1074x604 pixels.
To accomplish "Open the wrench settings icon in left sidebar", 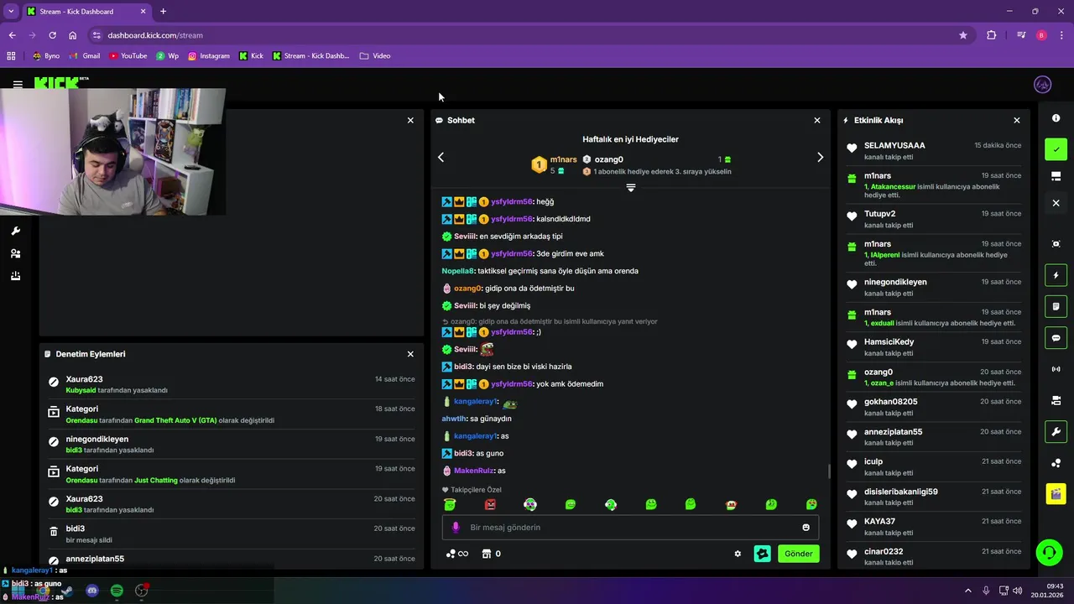I will pos(15,231).
